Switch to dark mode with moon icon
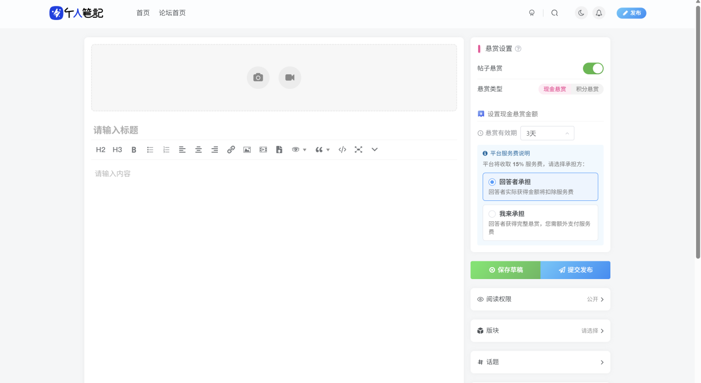701x383 pixels. pos(581,13)
